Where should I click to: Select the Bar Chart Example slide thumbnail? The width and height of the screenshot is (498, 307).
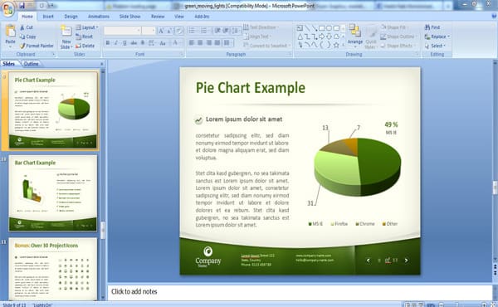[53, 193]
